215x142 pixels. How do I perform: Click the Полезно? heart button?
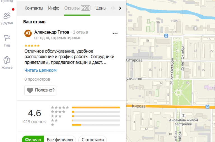pyautogui.click(x=40, y=90)
